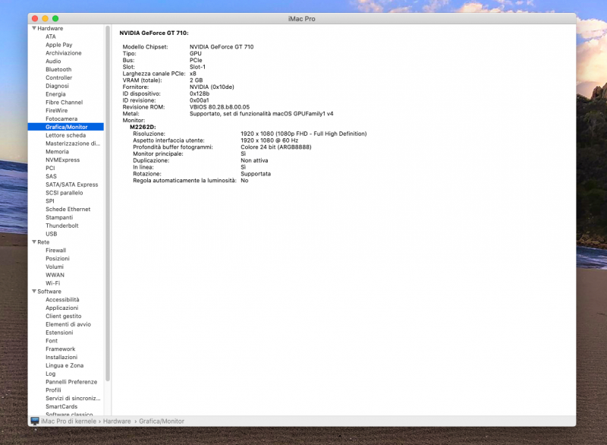Click the VBIOS 80.28.b8.00.05 value
The width and height of the screenshot is (607, 445).
(219, 107)
